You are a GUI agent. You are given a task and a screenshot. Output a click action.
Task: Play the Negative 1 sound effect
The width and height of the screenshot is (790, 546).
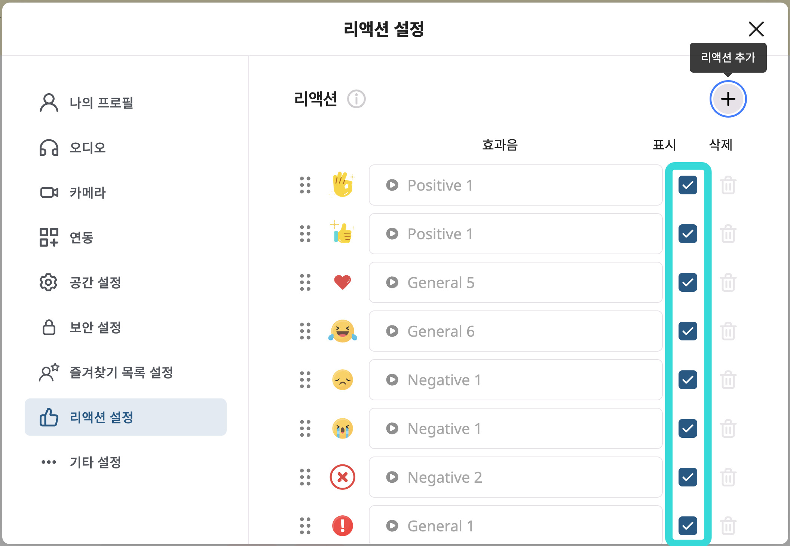(x=392, y=380)
